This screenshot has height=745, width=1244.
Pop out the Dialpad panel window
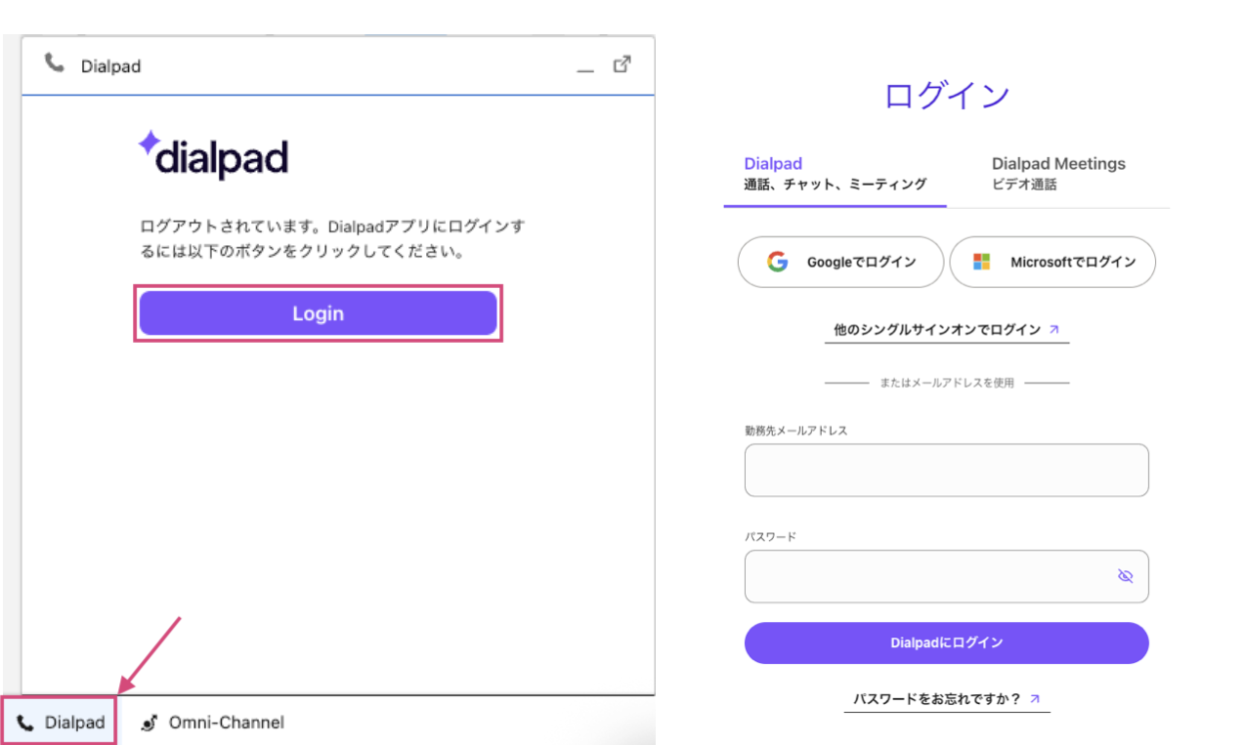click(x=622, y=64)
